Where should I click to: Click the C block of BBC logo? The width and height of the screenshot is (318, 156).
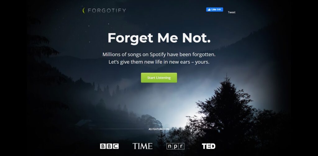pos(116,146)
